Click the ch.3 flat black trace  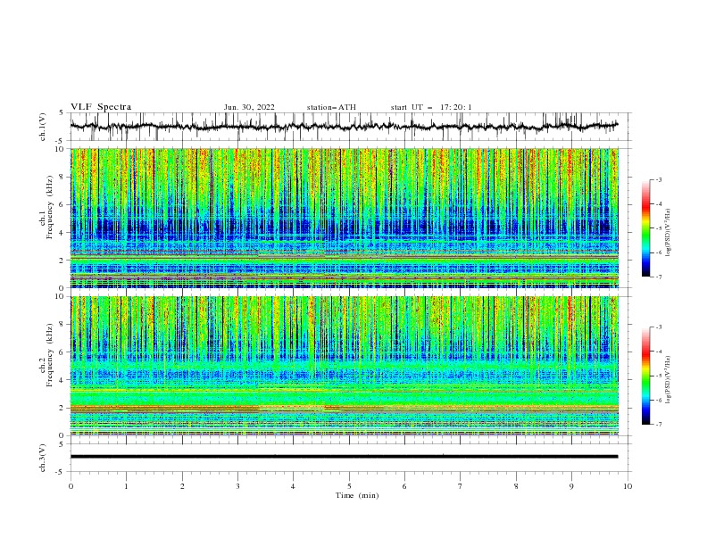344,457
